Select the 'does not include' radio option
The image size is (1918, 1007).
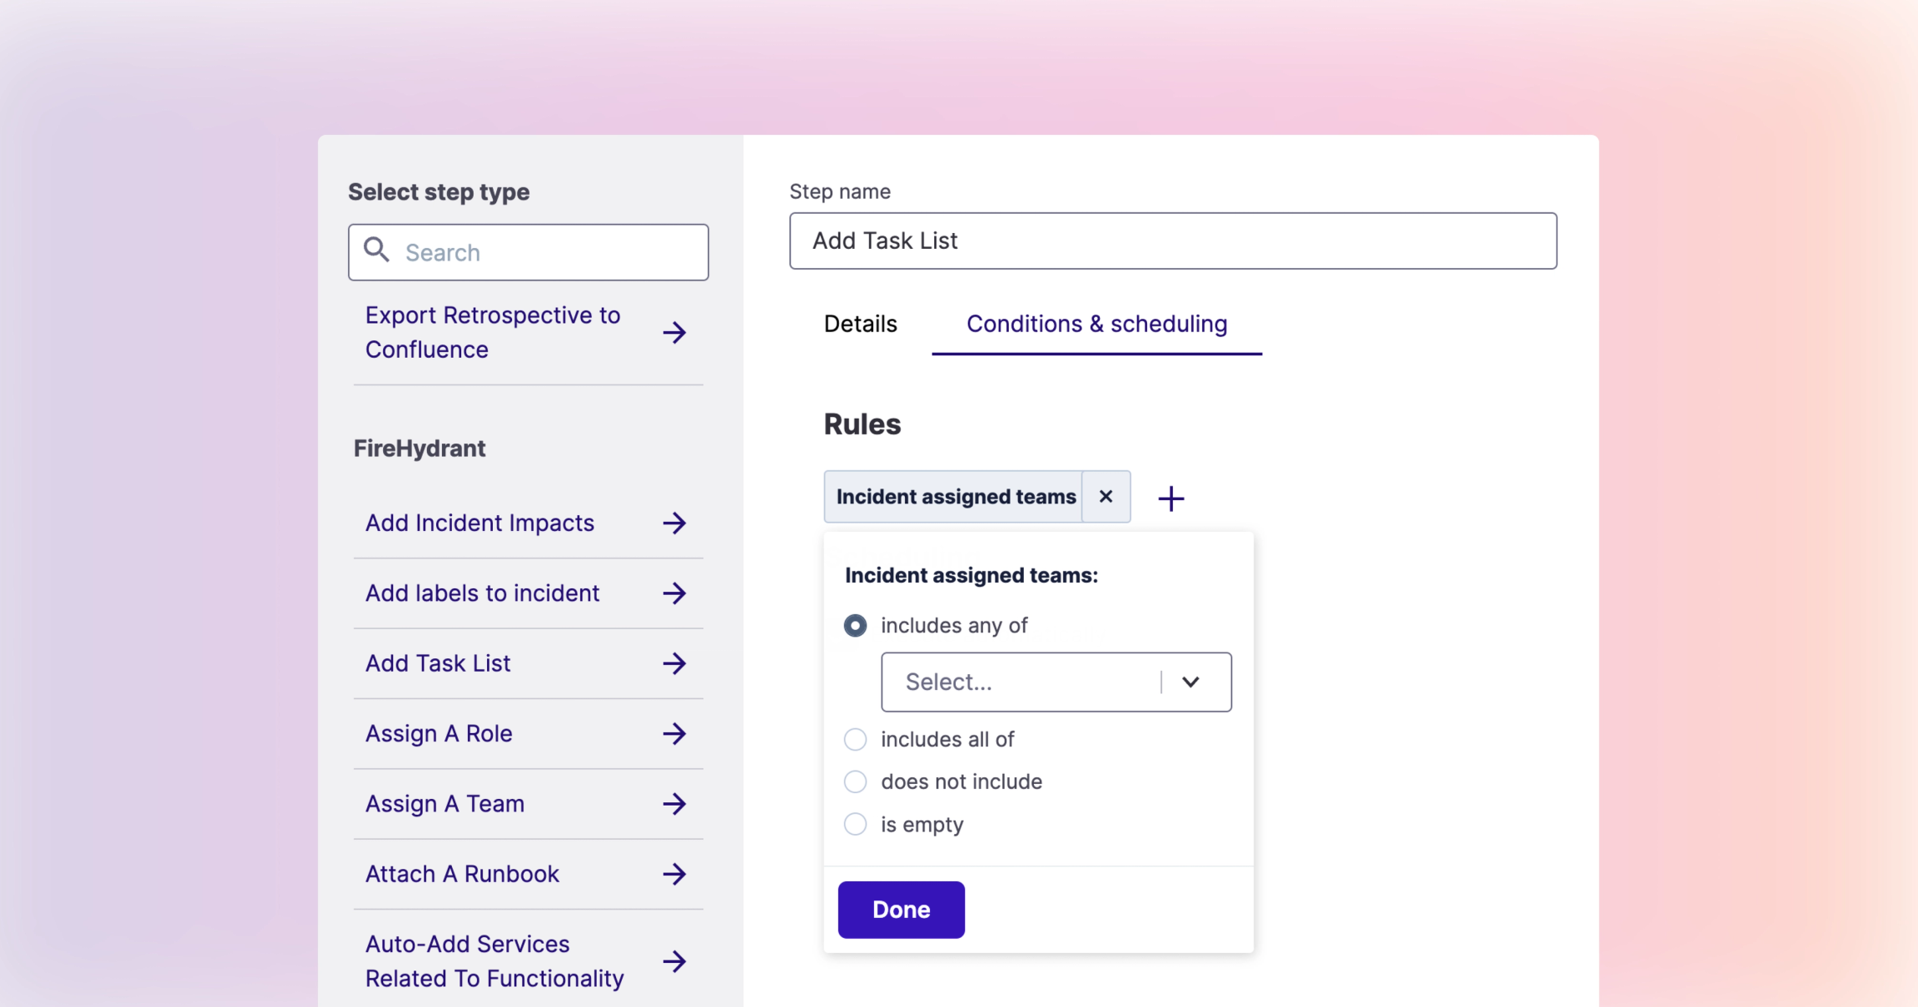[x=855, y=781]
